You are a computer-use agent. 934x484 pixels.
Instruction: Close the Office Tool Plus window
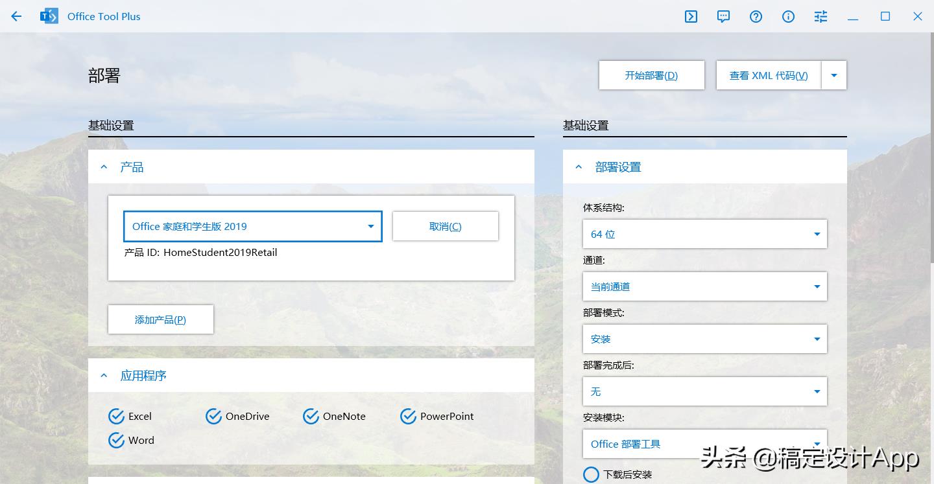click(918, 17)
